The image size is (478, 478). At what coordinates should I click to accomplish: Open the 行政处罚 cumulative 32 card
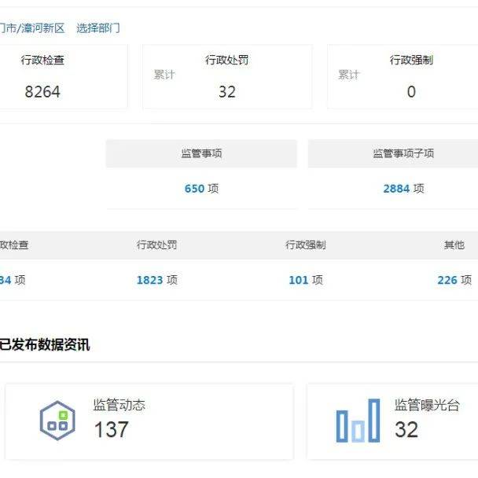[x=226, y=77]
